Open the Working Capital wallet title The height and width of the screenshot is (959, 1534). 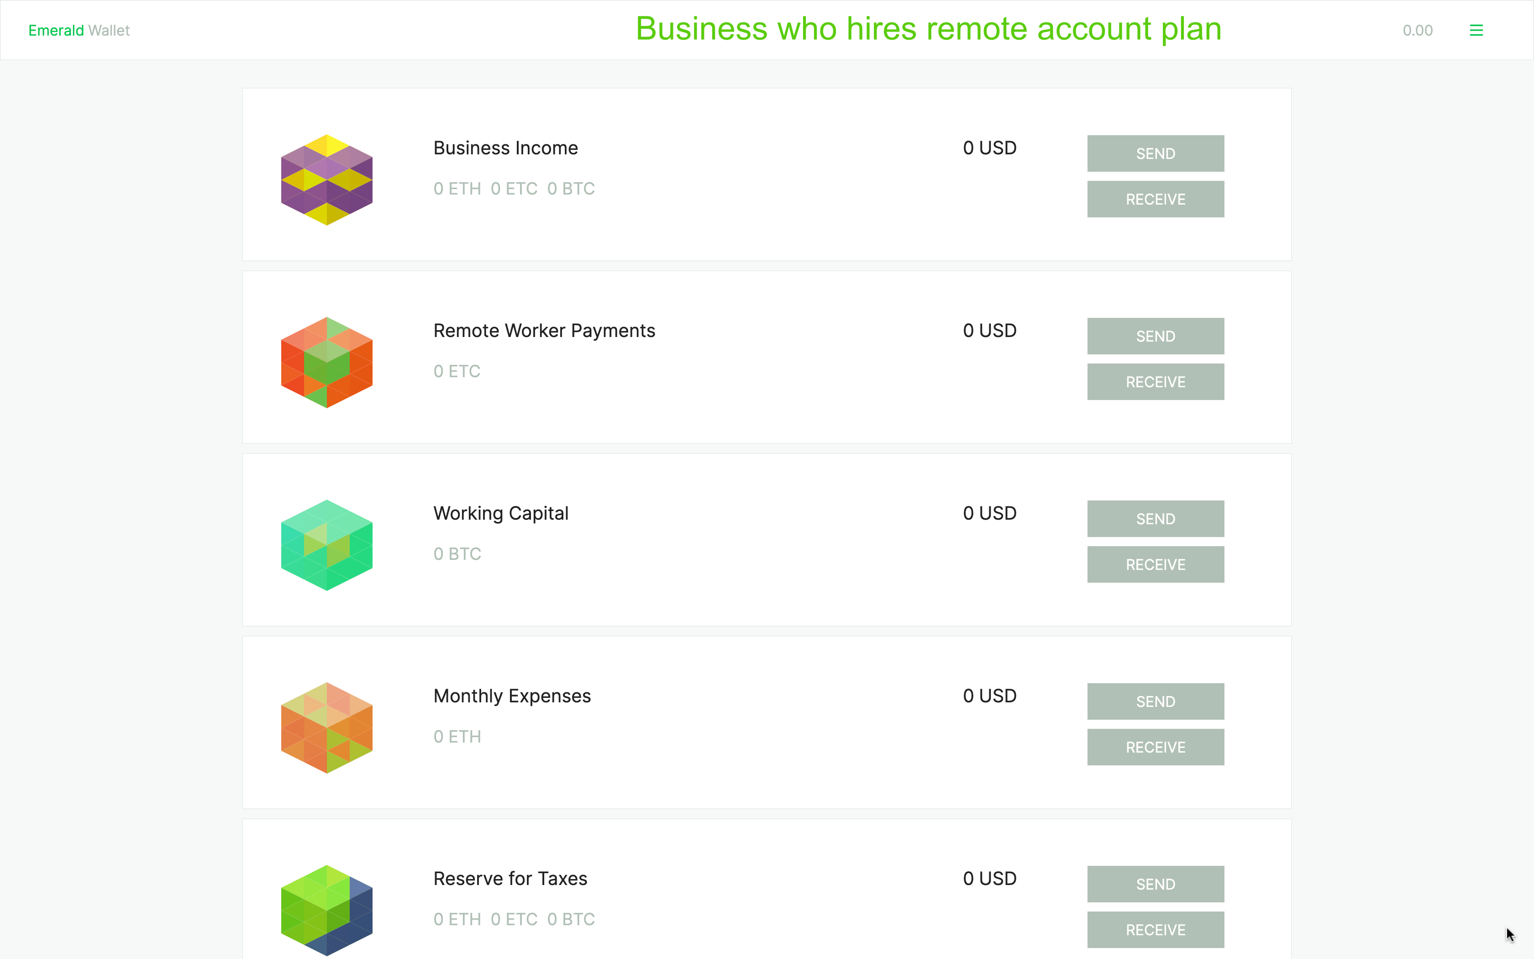coord(500,513)
